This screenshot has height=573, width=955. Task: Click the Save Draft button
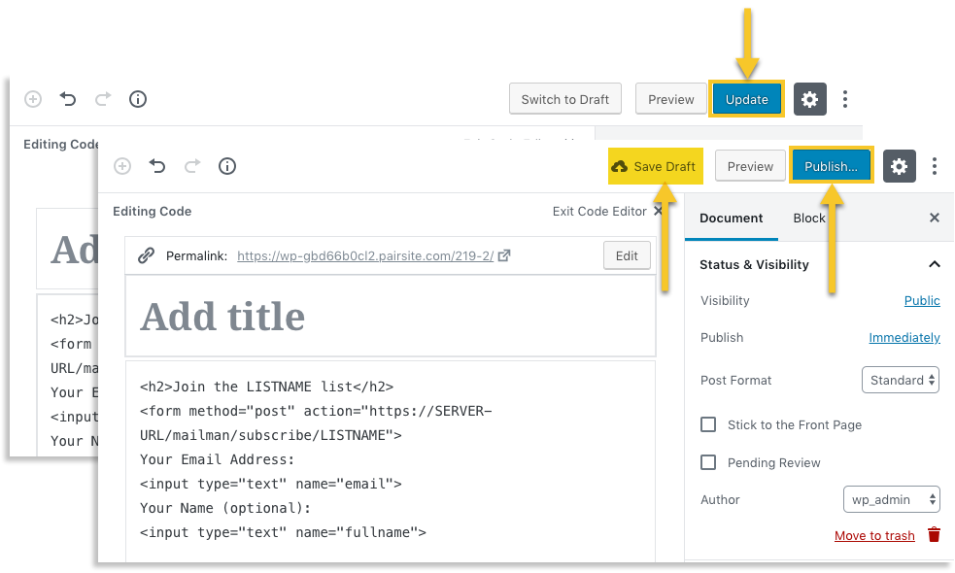pos(654,166)
